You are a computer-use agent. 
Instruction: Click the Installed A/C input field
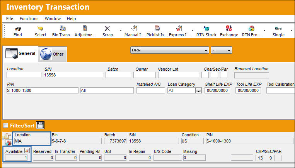pos(151,90)
